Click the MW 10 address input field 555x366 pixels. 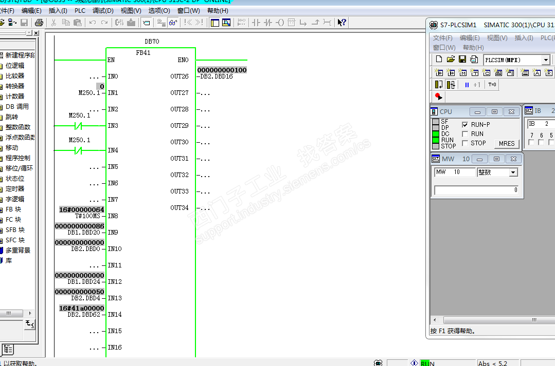[455, 172]
